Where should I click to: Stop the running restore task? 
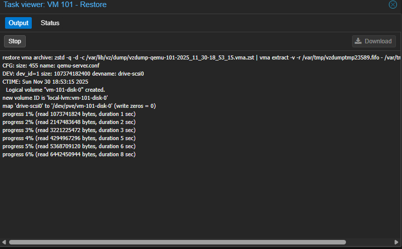pyautogui.click(x=15, y=41)
